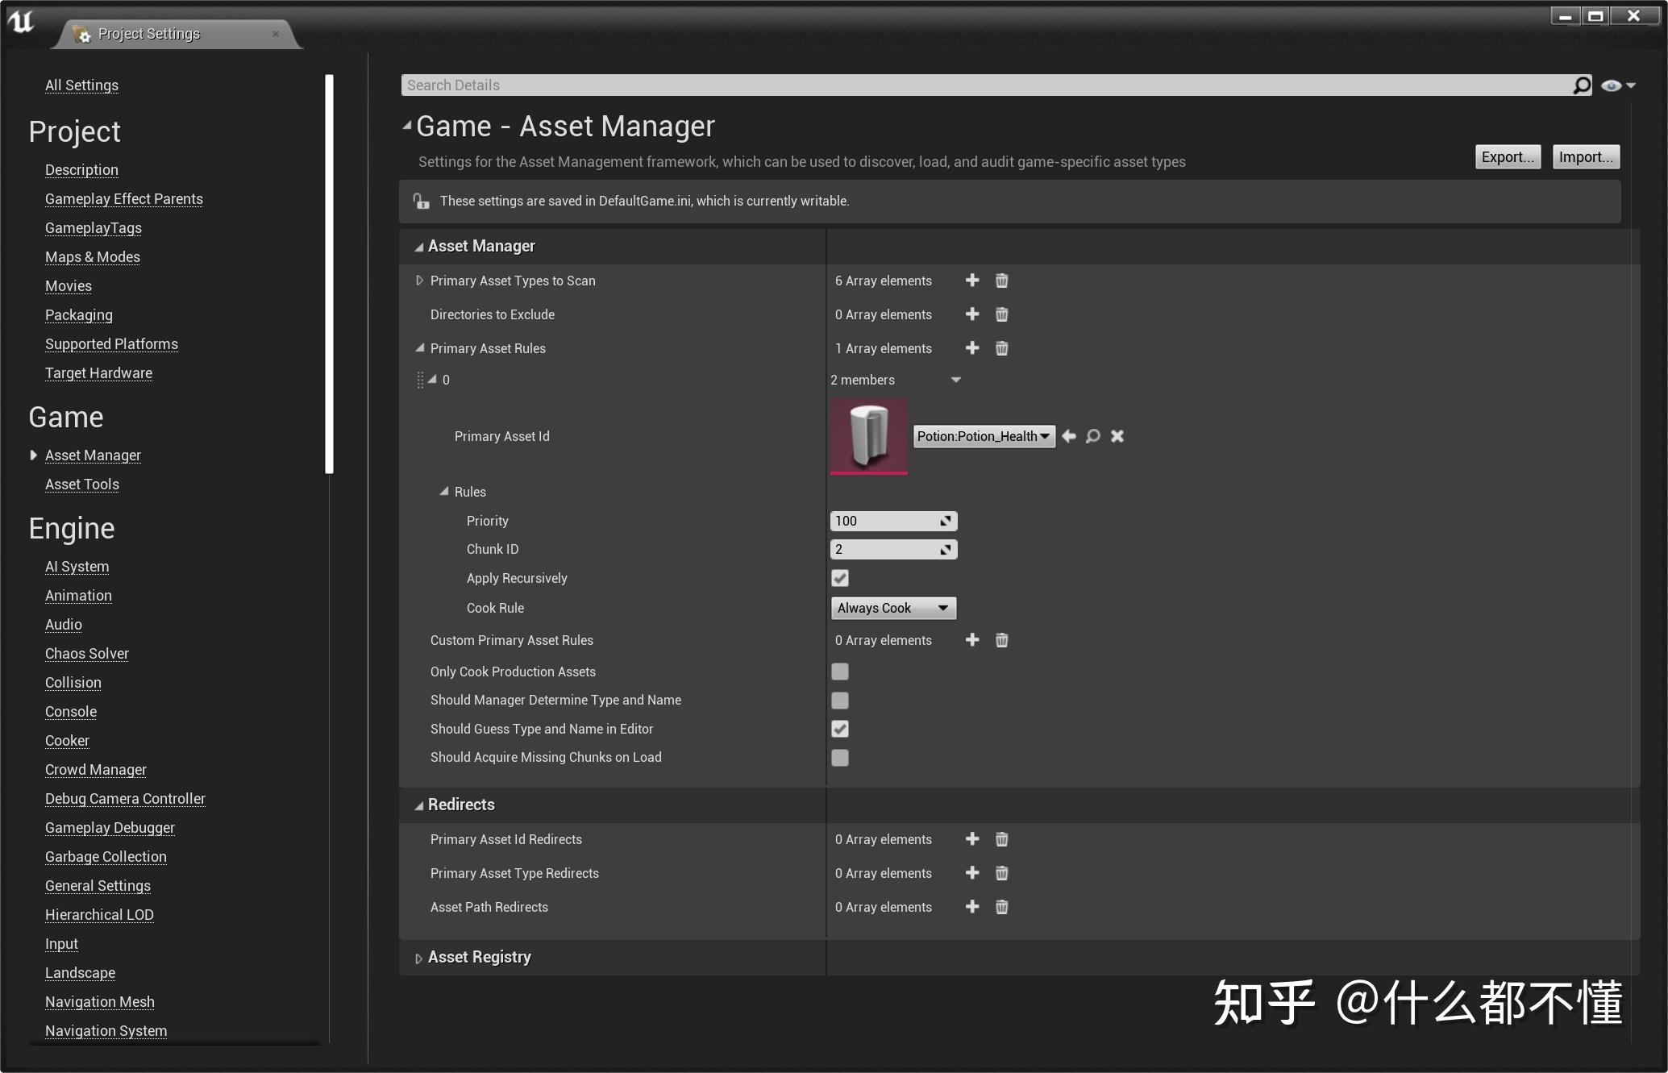Use selected asset via back-arrow icon

[x=1069, y=436]
